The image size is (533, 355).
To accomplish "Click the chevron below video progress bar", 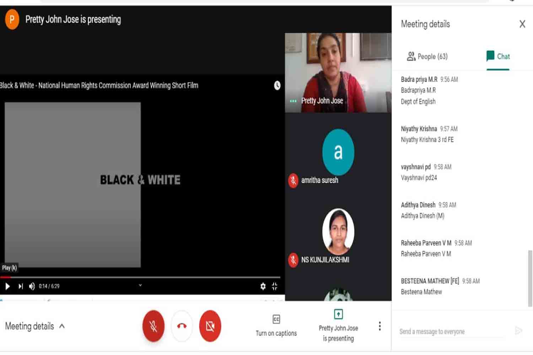I will coord(140,285).
